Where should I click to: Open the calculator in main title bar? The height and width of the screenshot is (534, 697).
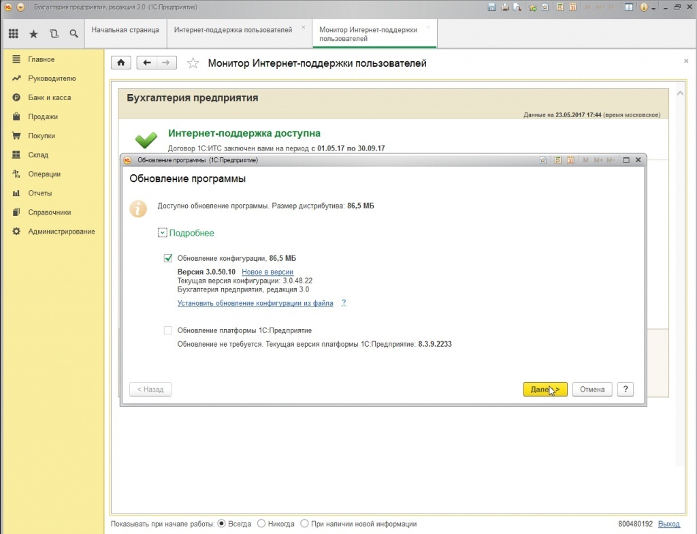click(560, 7)
